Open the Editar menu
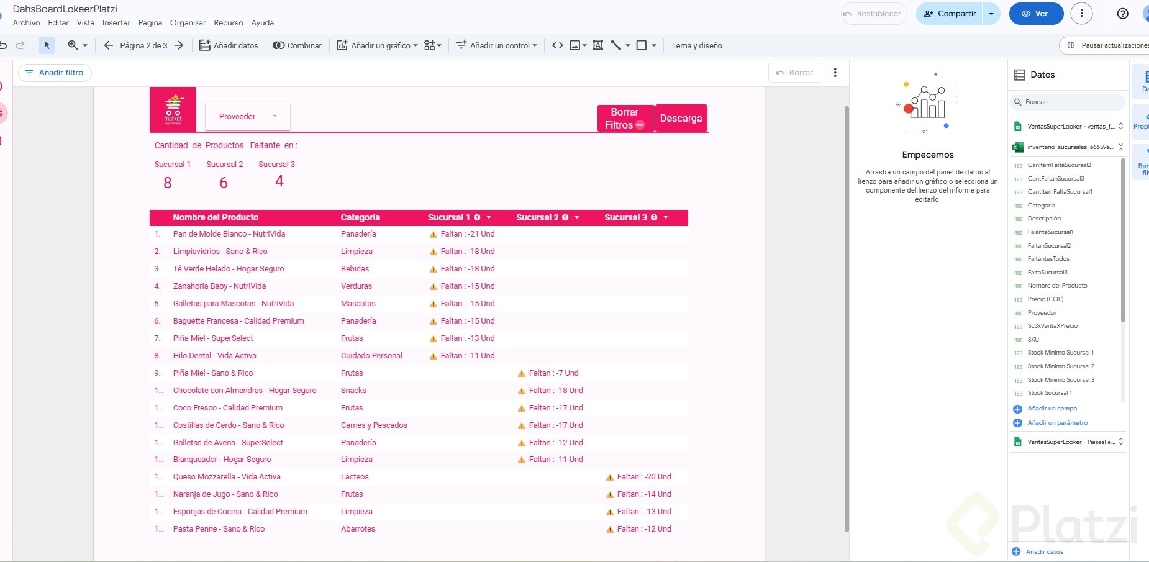Image resolution: width=1149 pixels, height=562 pixels. point(58,23)
